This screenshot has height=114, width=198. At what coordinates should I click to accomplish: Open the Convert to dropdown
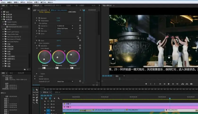[x=65, y=26]
